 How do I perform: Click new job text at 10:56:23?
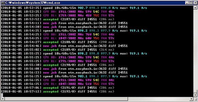[x=50, y=73]
